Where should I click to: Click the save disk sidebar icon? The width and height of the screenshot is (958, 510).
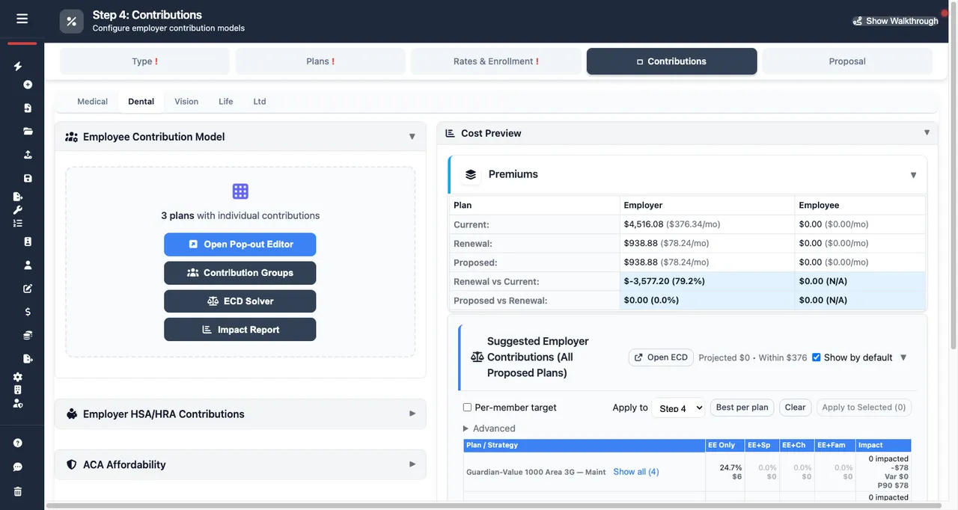[28, 178]
